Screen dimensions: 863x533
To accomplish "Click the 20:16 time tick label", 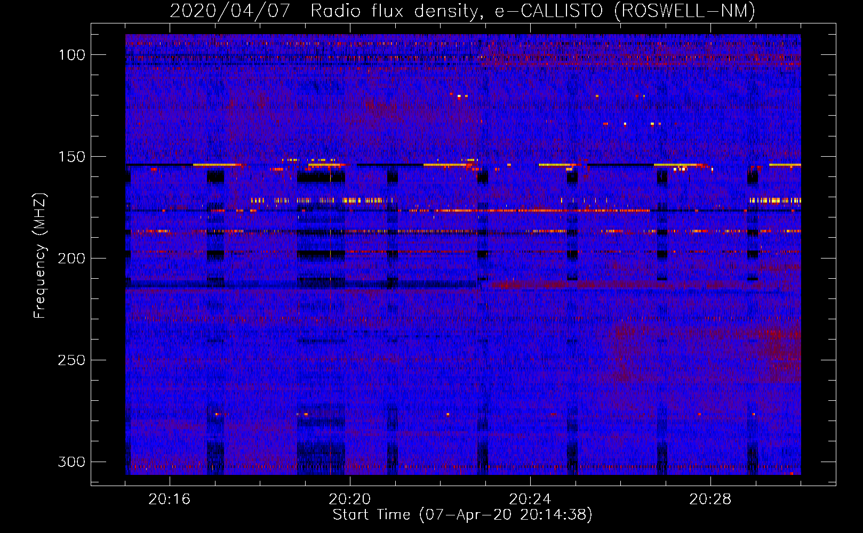I will [x=170, y=499].
